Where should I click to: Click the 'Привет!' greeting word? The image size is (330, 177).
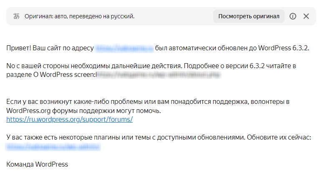(19, 48)
